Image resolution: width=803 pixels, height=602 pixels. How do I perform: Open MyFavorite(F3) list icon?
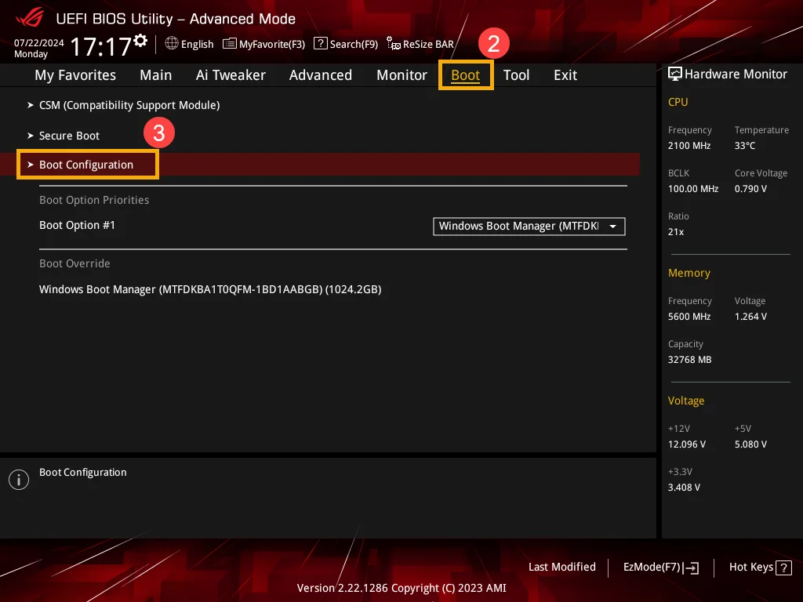[x=230, y=44]
